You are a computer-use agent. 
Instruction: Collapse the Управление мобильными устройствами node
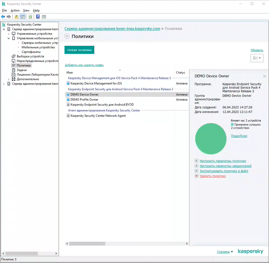[9, 38]
